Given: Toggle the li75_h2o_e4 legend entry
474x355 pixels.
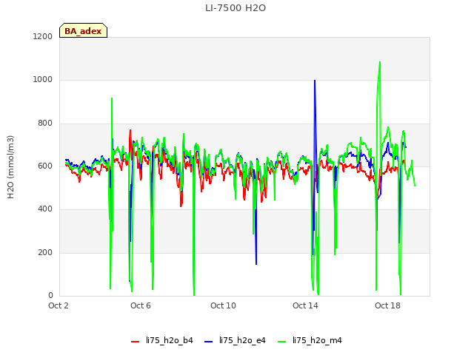Looking at the screenshot, I should tap(236, 340).
